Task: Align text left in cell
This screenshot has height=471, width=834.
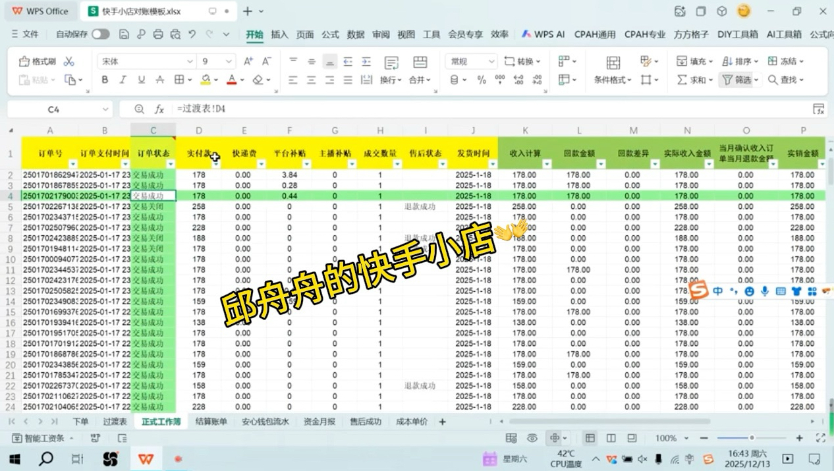Action: 293,80
